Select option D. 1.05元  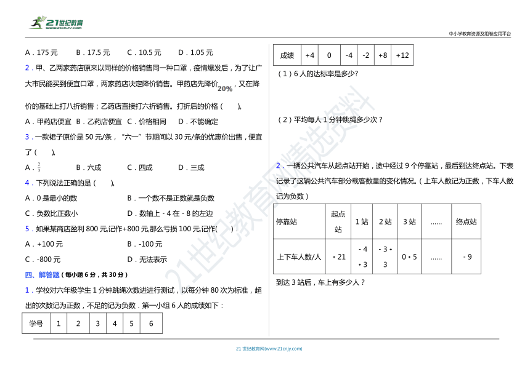pos(195,53)
